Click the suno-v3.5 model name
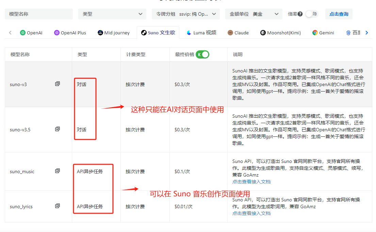The height and width of the screenshot is (232, 376). (x=20, y=130)
